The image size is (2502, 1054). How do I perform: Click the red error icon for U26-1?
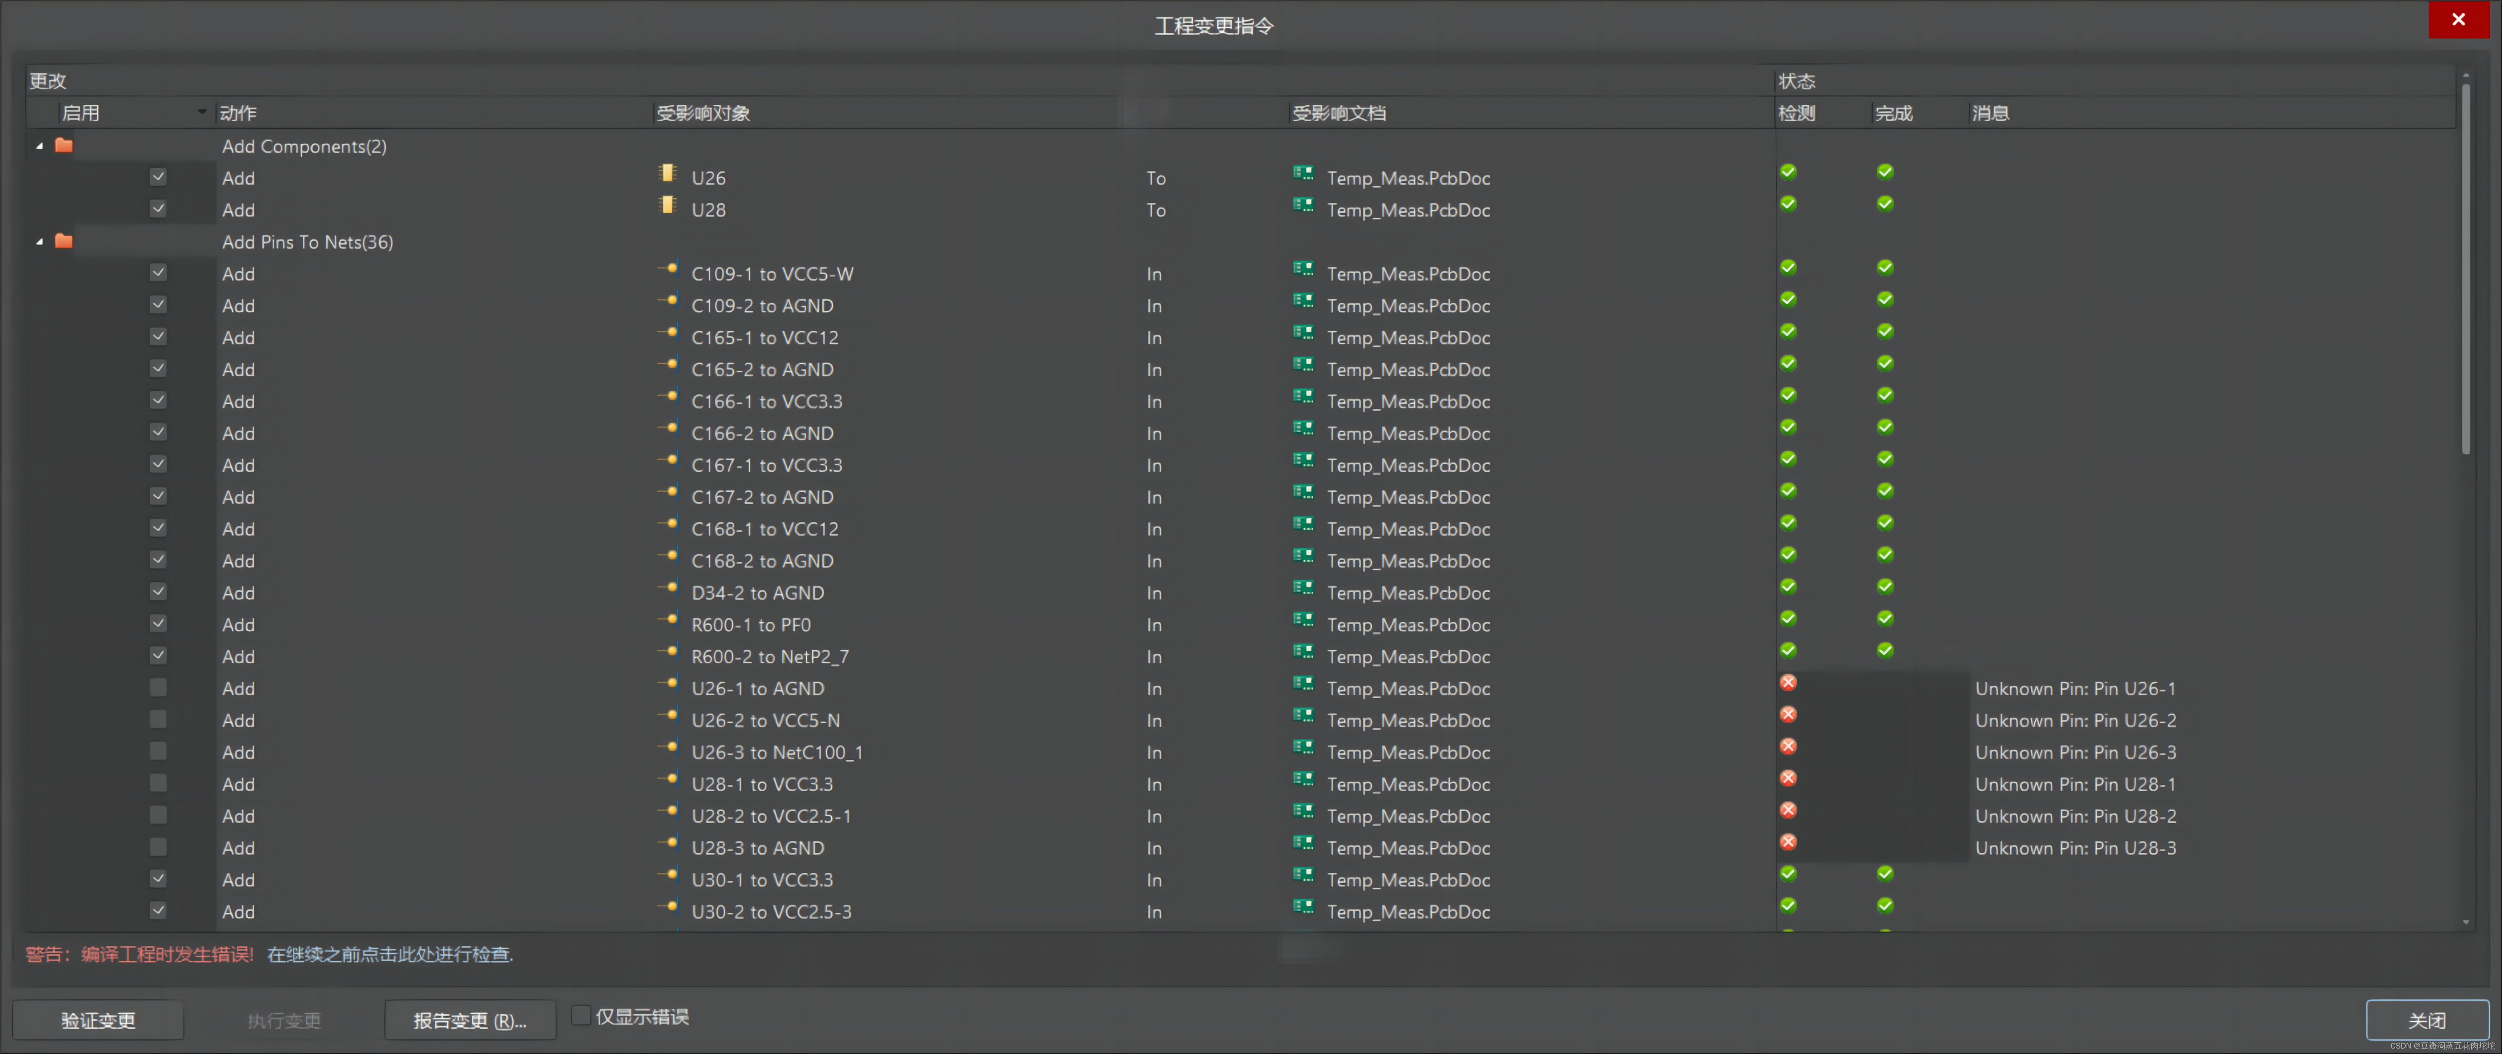[x=1787, y=683]
